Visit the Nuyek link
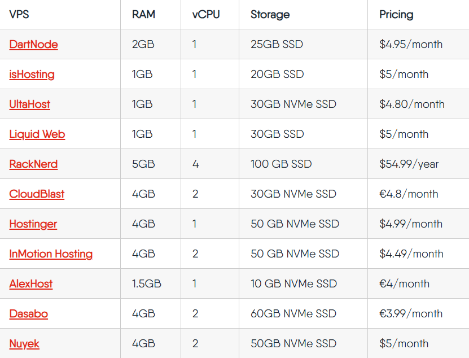This screenshot has width=469, height=358. pyautogui.click(x=24, y=344)
